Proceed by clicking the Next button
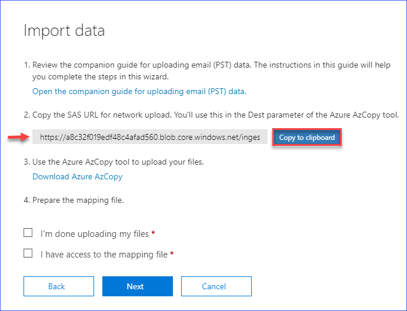 tap(138, 286)
